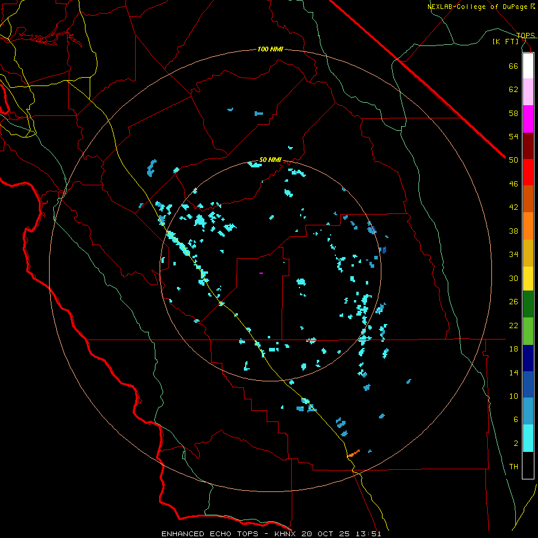Image resolution: width=538 pixels, height=538 pixels.
Task: Click the 18 value on the legend
Action: 513,349
